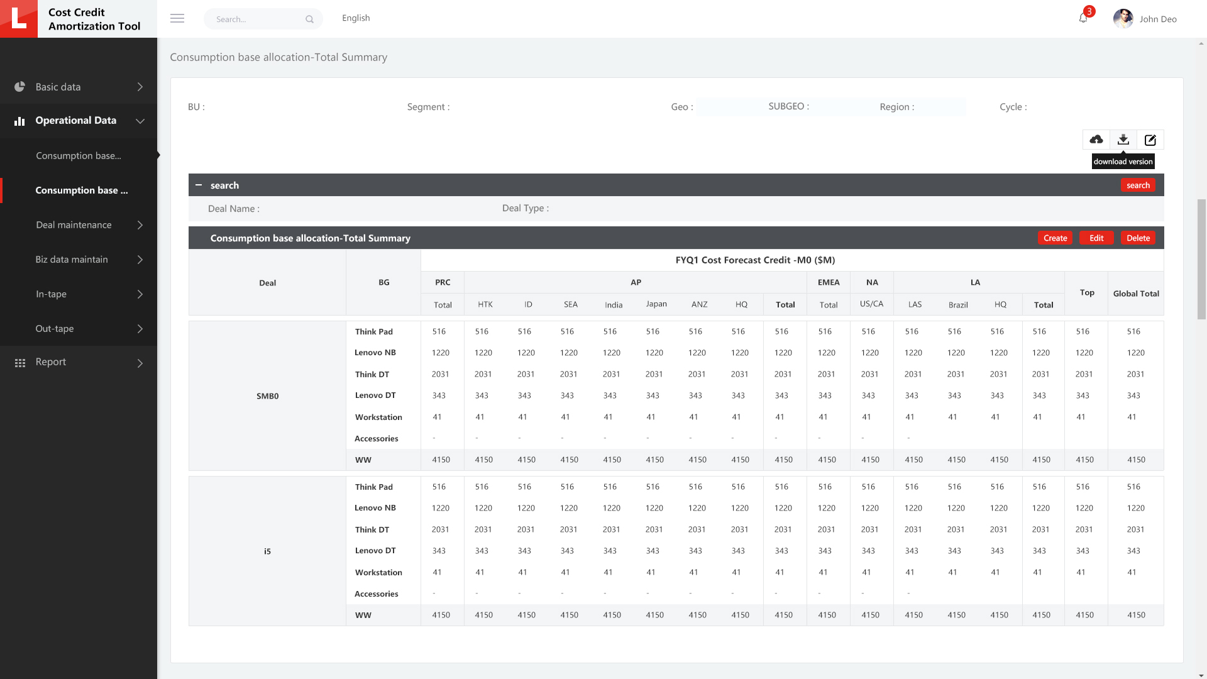
Task: Click the HTK column header
Action: tap(485, 304)
